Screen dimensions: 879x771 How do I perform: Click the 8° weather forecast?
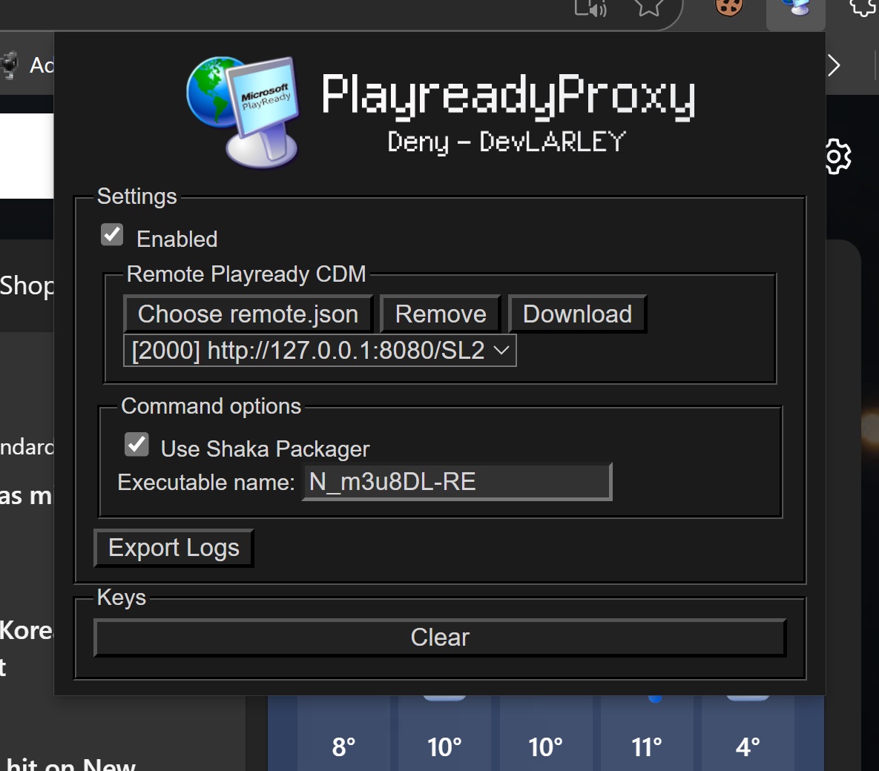click(343, 747)
